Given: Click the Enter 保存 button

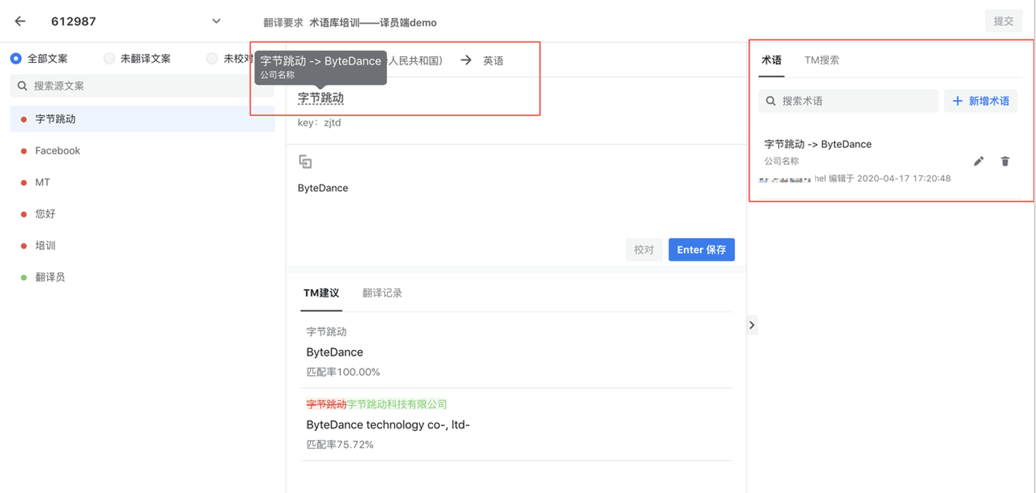Looking at the screenshot, I should pos(701,250).
